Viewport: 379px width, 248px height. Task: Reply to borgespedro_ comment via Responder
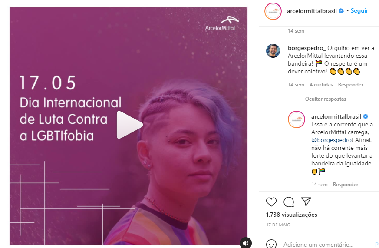pyautogui.click(x=350, y=85)
